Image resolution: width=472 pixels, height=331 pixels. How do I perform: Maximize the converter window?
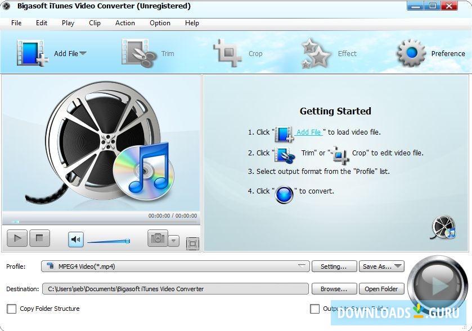pos(433,6)
